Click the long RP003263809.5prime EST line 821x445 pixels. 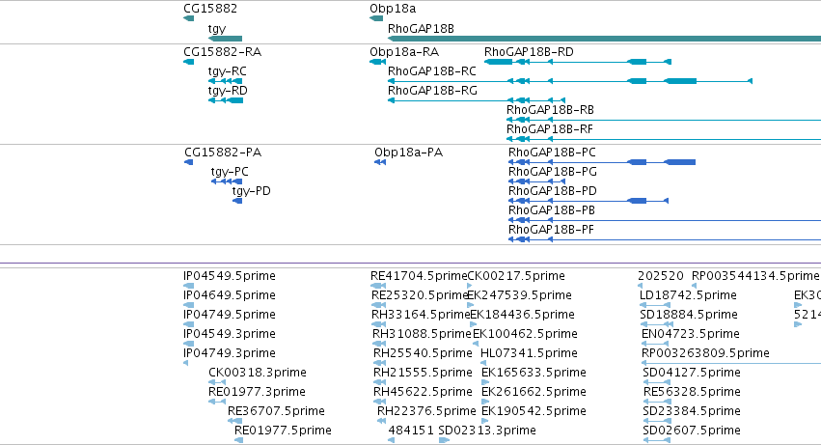click(731, 363)
